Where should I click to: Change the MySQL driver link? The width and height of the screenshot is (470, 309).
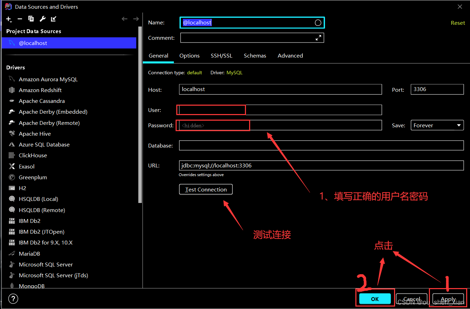click(234, 73)
